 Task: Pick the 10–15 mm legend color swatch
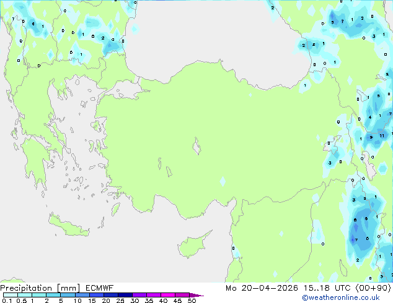82,295
